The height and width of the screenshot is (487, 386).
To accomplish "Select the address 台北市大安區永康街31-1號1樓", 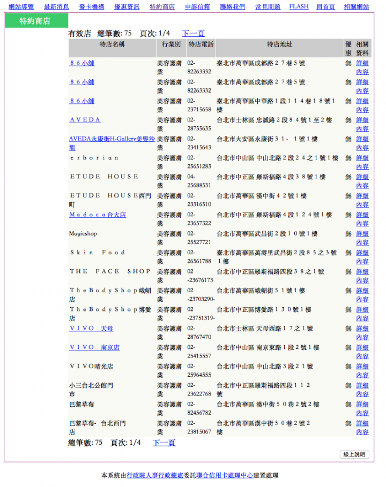I will point(267,139).
